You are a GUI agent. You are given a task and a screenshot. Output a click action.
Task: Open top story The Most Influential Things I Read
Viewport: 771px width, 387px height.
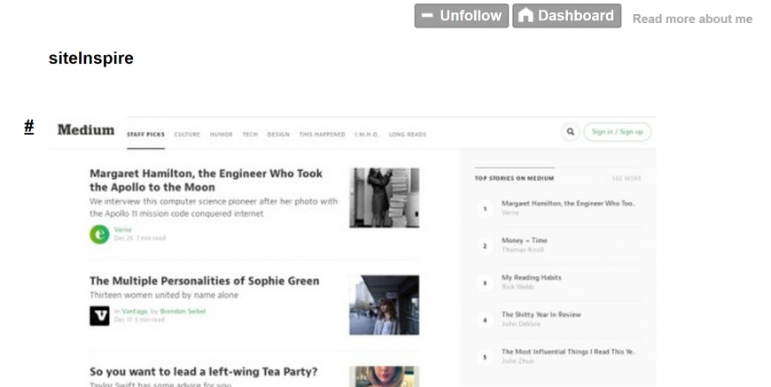(568, 352)
